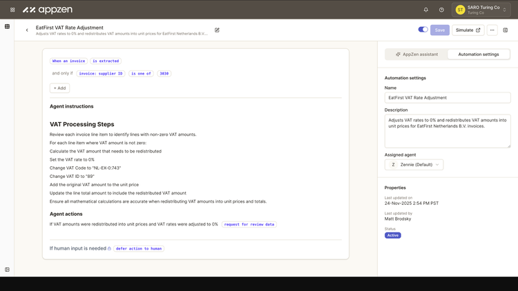The height and width of the screenshot is (291, 518).
Task: Switch to Automation settings tab
Action: 479,54
